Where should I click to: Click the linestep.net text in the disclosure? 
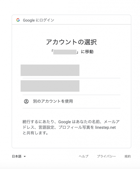[x=105, y=127]
